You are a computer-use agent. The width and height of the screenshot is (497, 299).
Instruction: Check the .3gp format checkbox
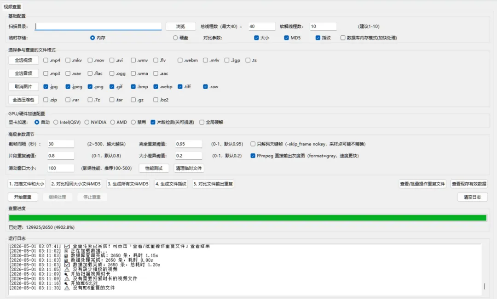click(x=226, y=60)
